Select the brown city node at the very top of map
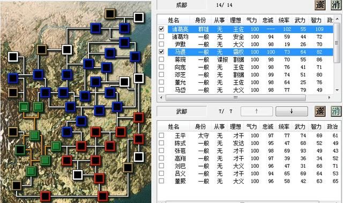This screenshot has height=203, width=343. click(110, 14)
